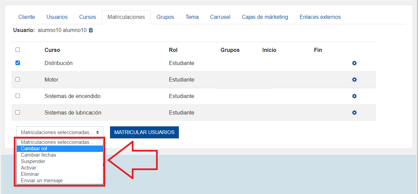Image resolution: width=418 pixels, height=194 pixels.
Task: Uncheck the Distribución course checkbox
Action: [18, 63]
